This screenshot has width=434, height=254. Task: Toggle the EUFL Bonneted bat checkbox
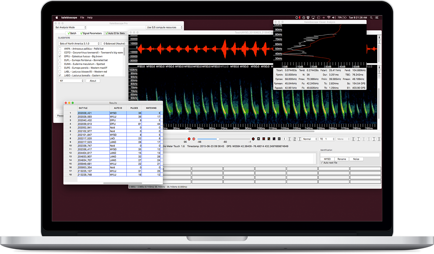[x=60, y=60]
